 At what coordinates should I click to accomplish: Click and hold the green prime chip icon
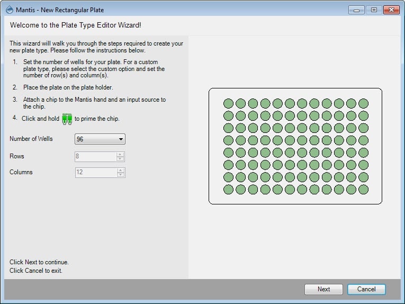pos(67,119)
